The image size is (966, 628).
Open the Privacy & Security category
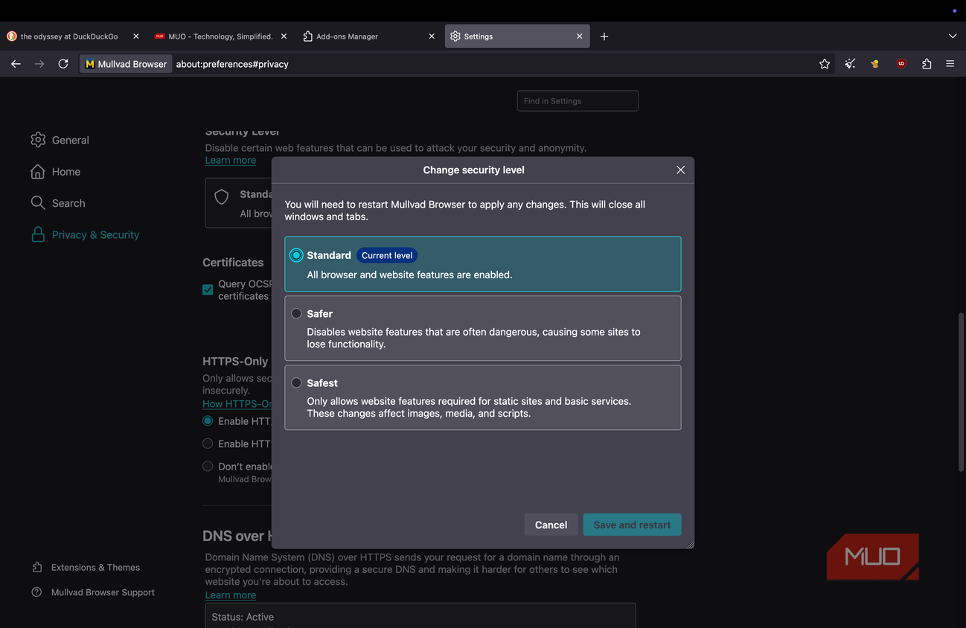(84, 235)
